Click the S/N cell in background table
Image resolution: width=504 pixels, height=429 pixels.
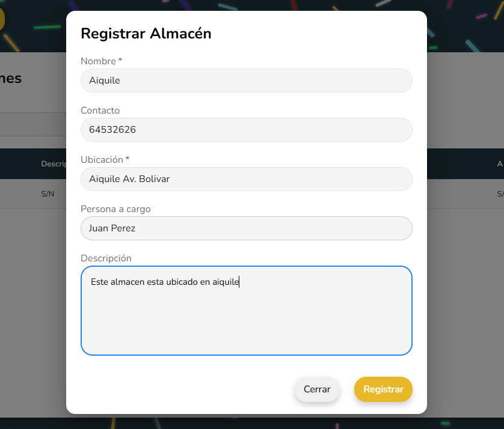pos(48,194)
